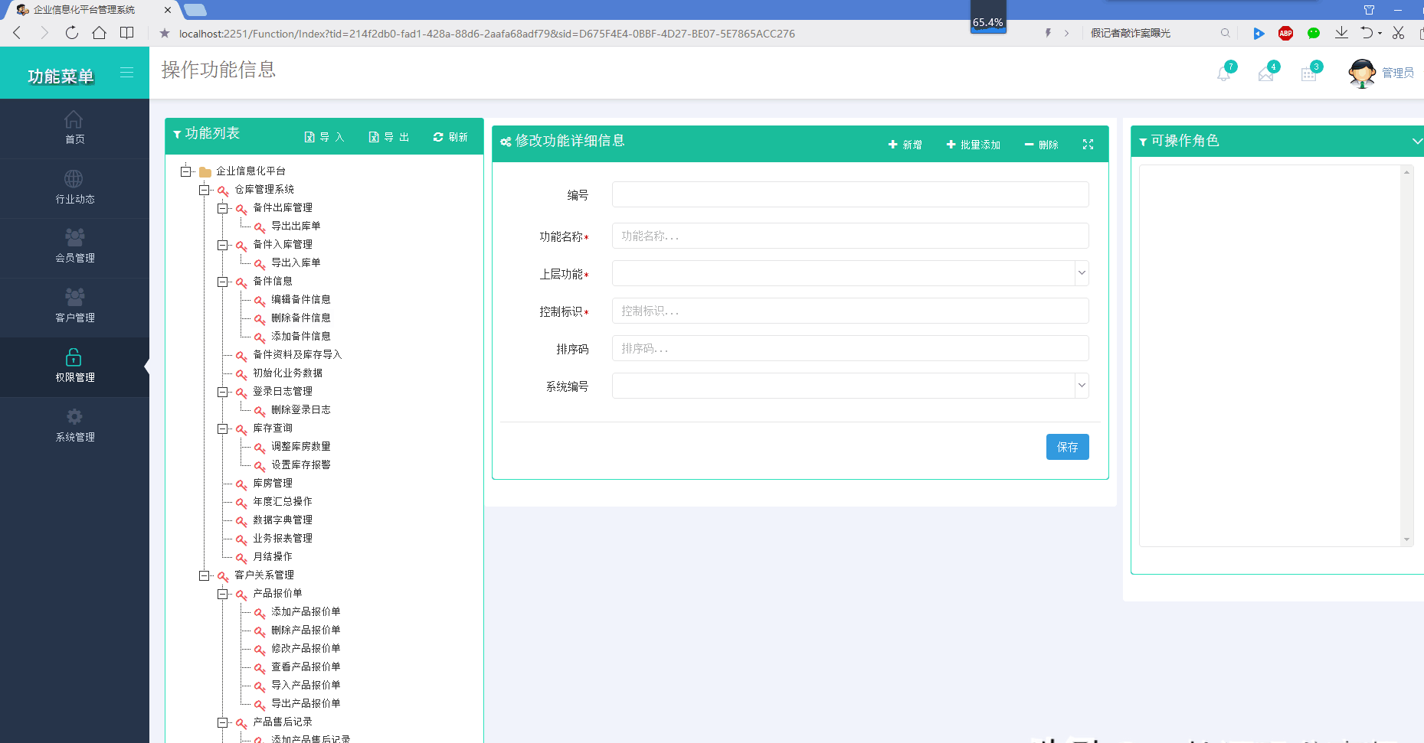Focus the 排序码 input field
1424x743 pixels.
coord(850,348)
